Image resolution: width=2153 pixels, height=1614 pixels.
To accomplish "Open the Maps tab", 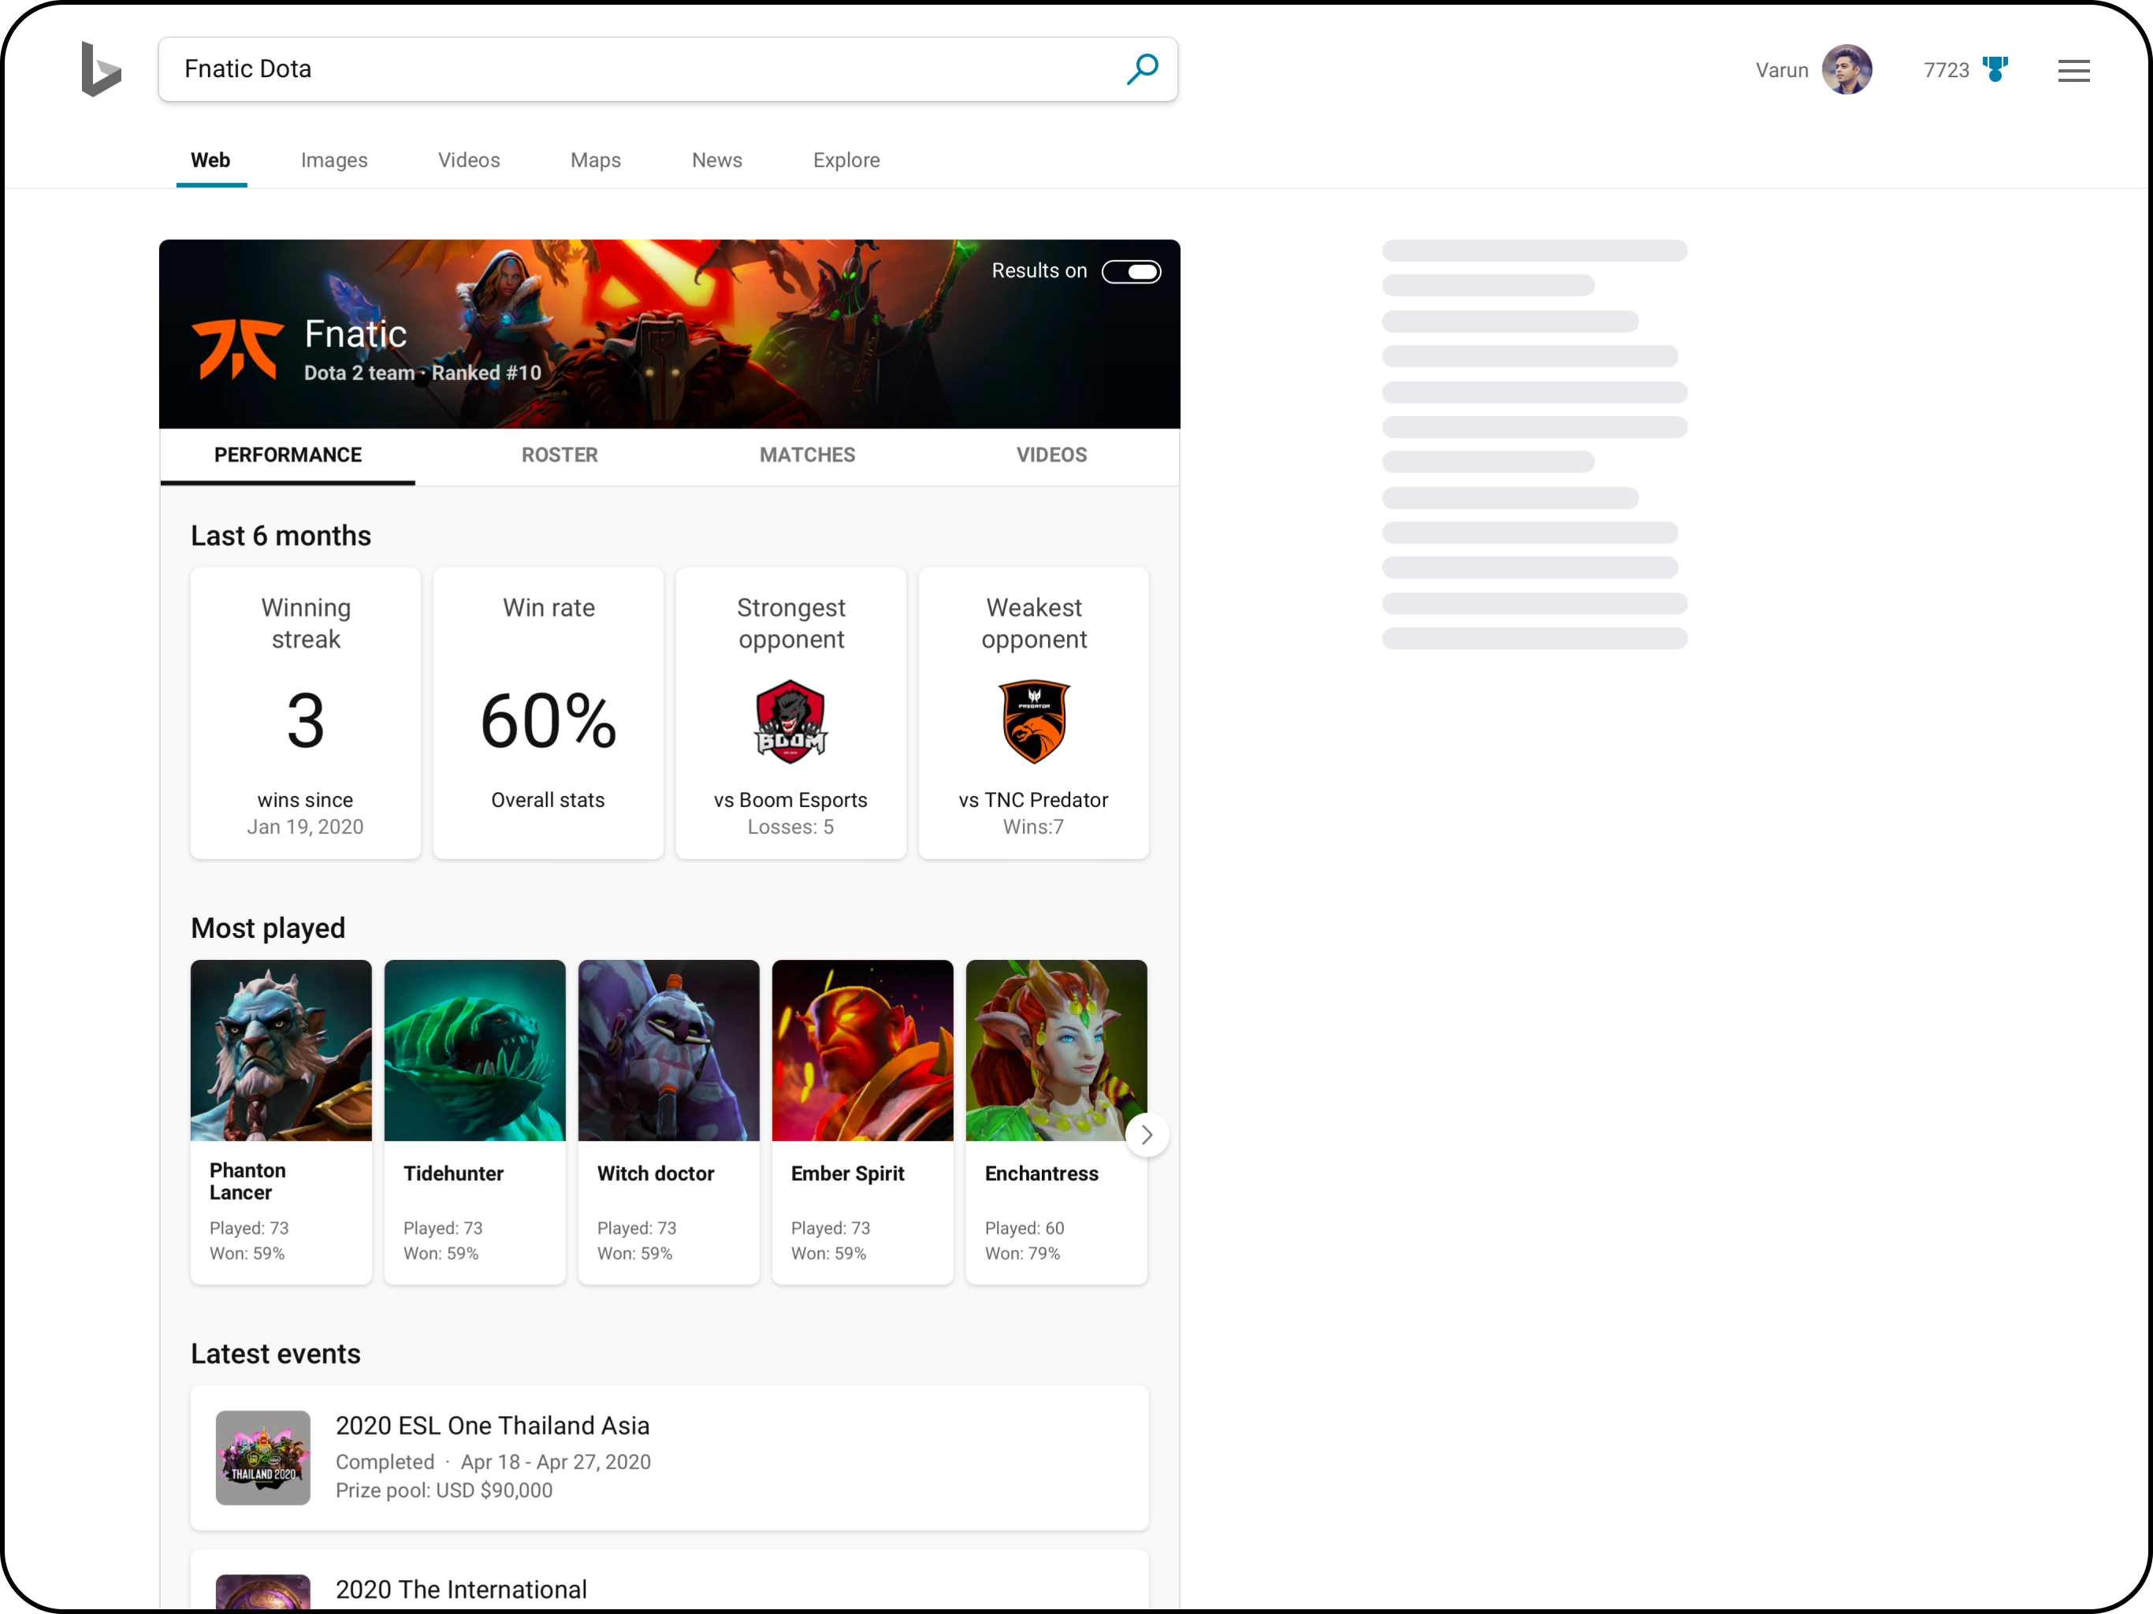I will tap(596, 161).
